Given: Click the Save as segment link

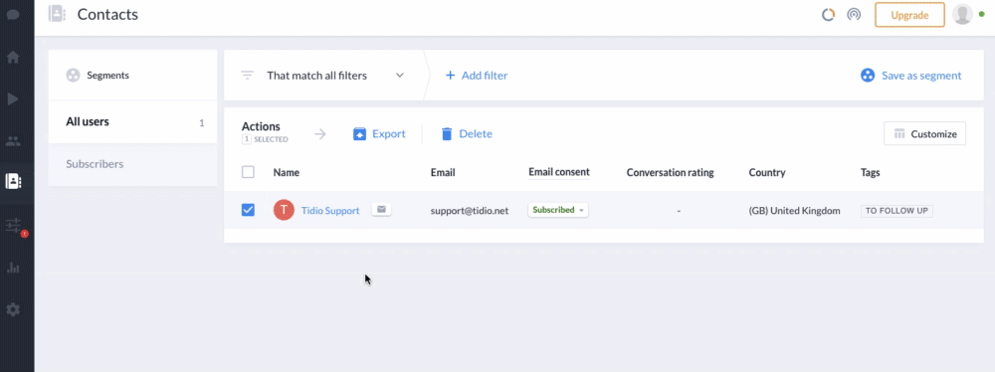Looking at the screenshot, I should [921, 76].
